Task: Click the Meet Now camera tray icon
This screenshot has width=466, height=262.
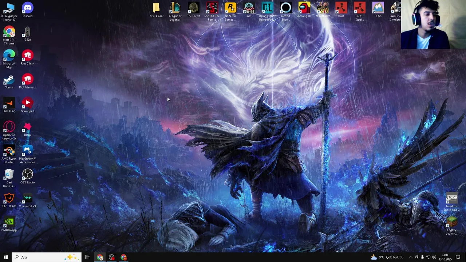Action: point(417,257)
